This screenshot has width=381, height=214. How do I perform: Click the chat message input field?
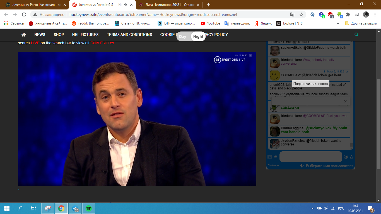pos(310,157)
